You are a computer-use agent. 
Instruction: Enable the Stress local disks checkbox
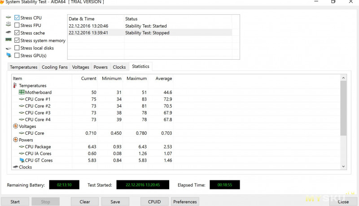pyautogui.click(x=17, y=48)
